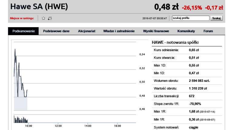Click the 14:00 time axis label
This screenshot has height=130, width=238.
point(88,126)
